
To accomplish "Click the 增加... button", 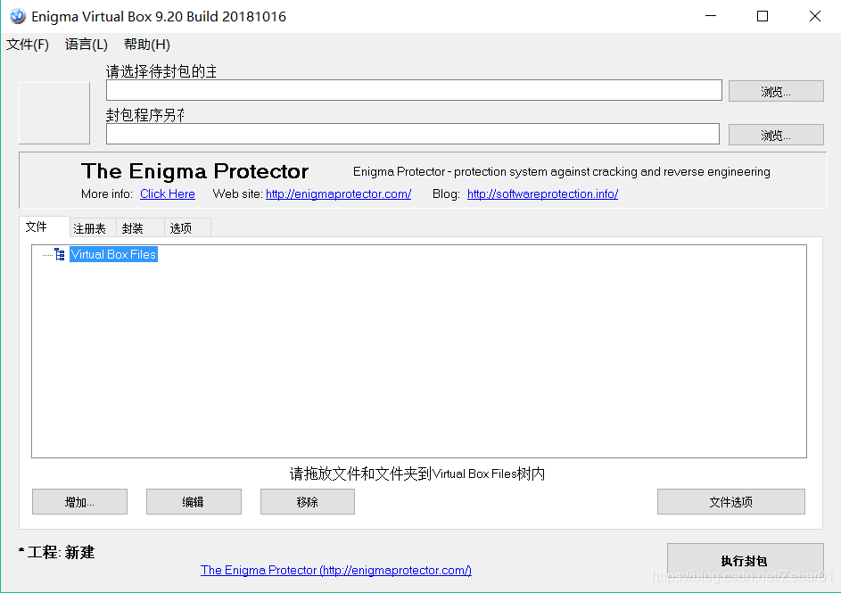I will (x=79, y=501).
